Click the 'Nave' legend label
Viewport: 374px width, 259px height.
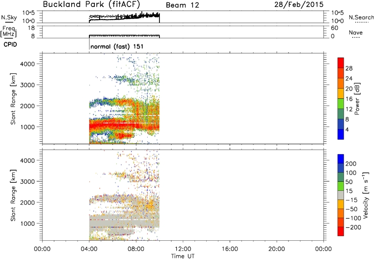click(x=356, y=32)
